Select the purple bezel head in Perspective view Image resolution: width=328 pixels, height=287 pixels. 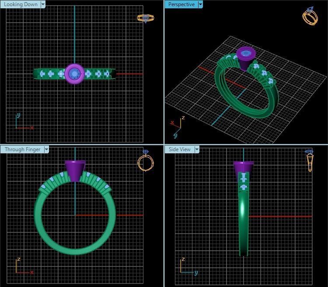(x=246, y=59)
